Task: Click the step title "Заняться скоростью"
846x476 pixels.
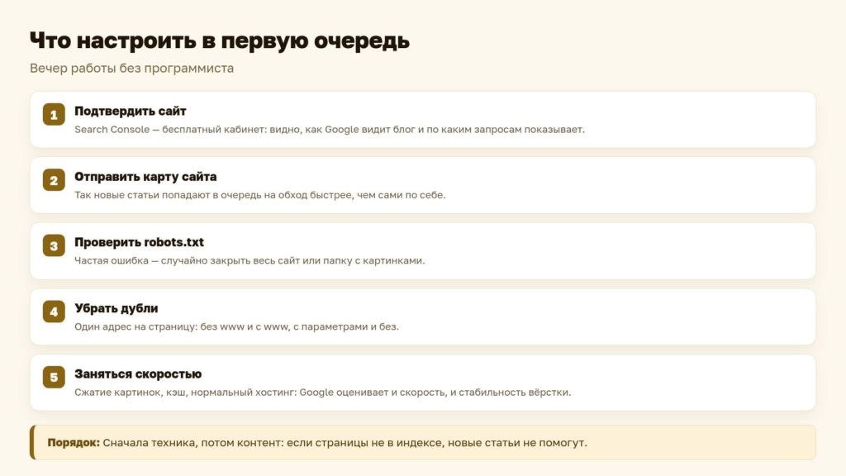Action: click(138, 374)
